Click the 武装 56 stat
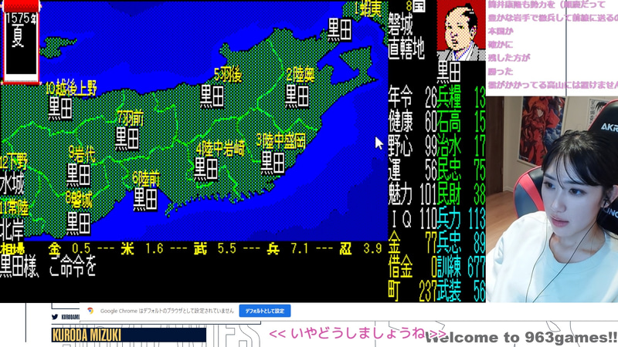 [461, 292]
